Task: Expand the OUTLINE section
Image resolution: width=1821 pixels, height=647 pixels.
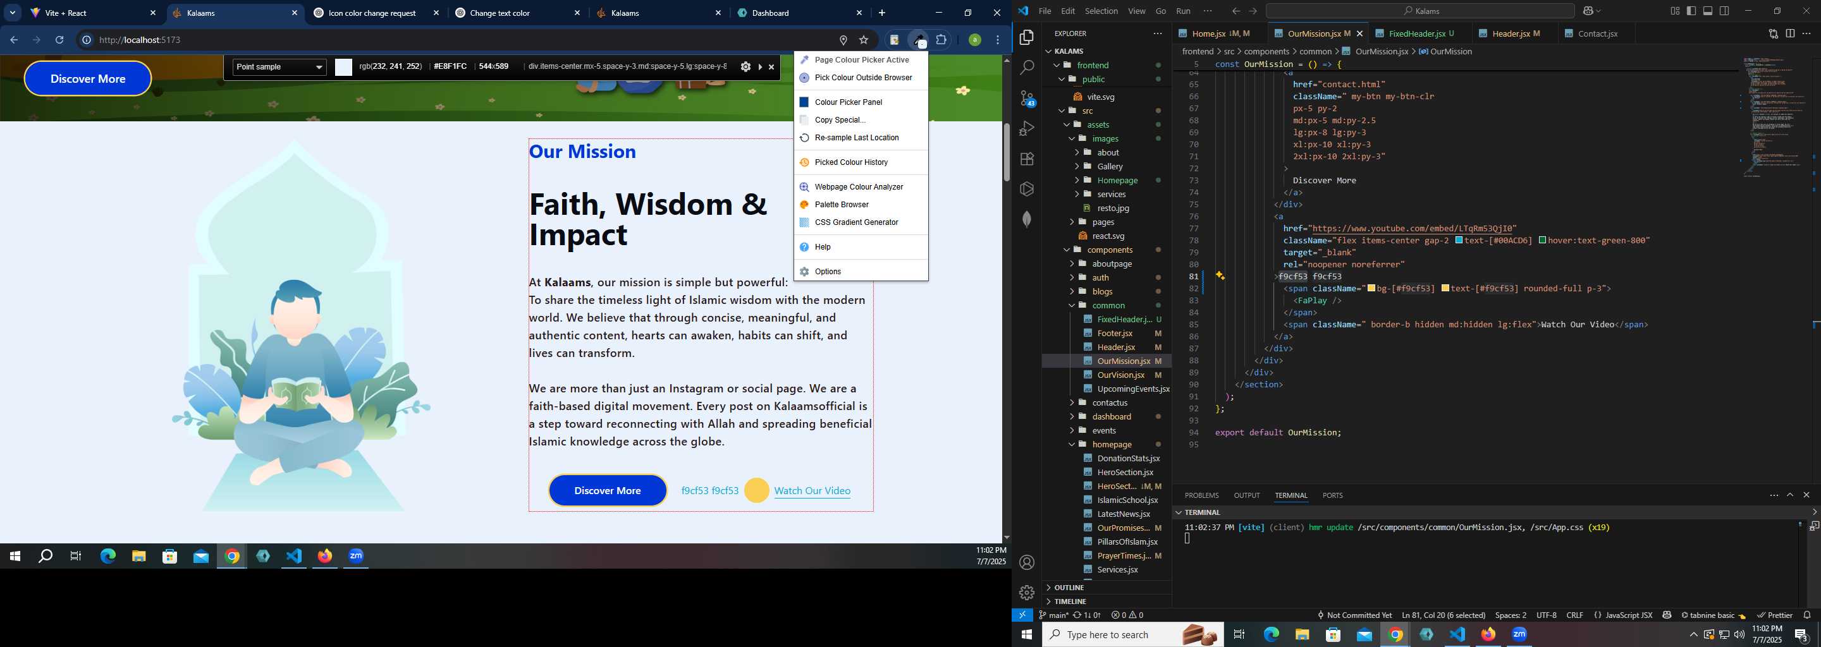Action: point(1069,588)
